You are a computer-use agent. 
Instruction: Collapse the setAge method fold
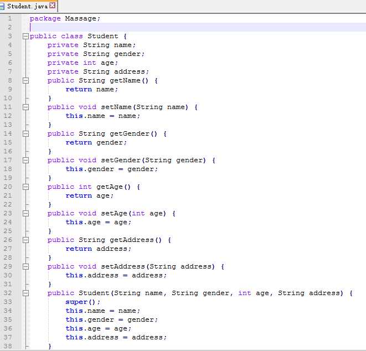pyautogui.click(x=25, y=214)
